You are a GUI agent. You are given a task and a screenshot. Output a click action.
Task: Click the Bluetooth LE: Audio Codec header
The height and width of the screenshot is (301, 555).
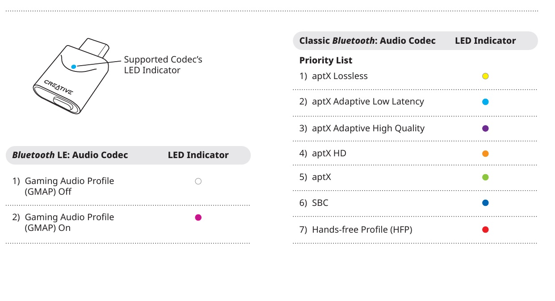pyautogui.click(x=70, y=155)
